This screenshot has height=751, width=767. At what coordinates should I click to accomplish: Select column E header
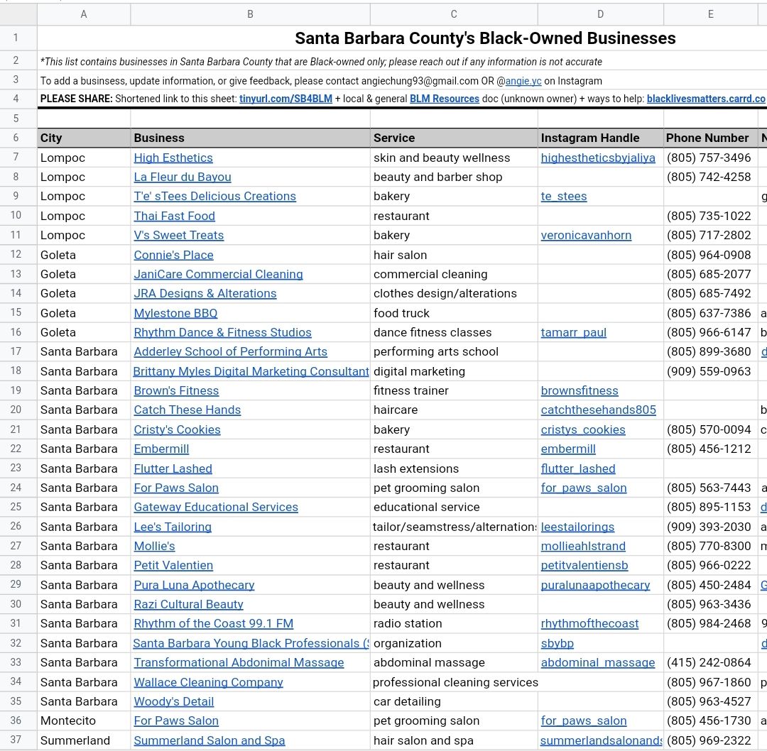click(x=710, y=13)
